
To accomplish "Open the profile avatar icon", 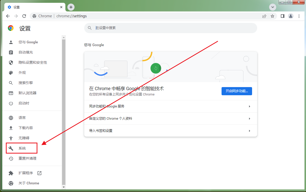I will click(x=290, y=16).
